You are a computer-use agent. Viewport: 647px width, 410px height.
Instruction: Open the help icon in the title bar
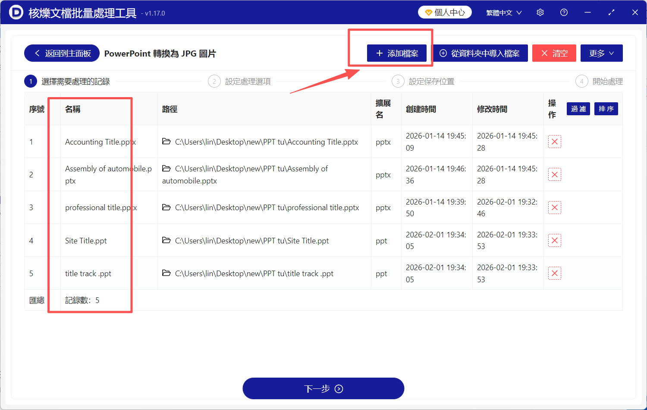[564, 12]
